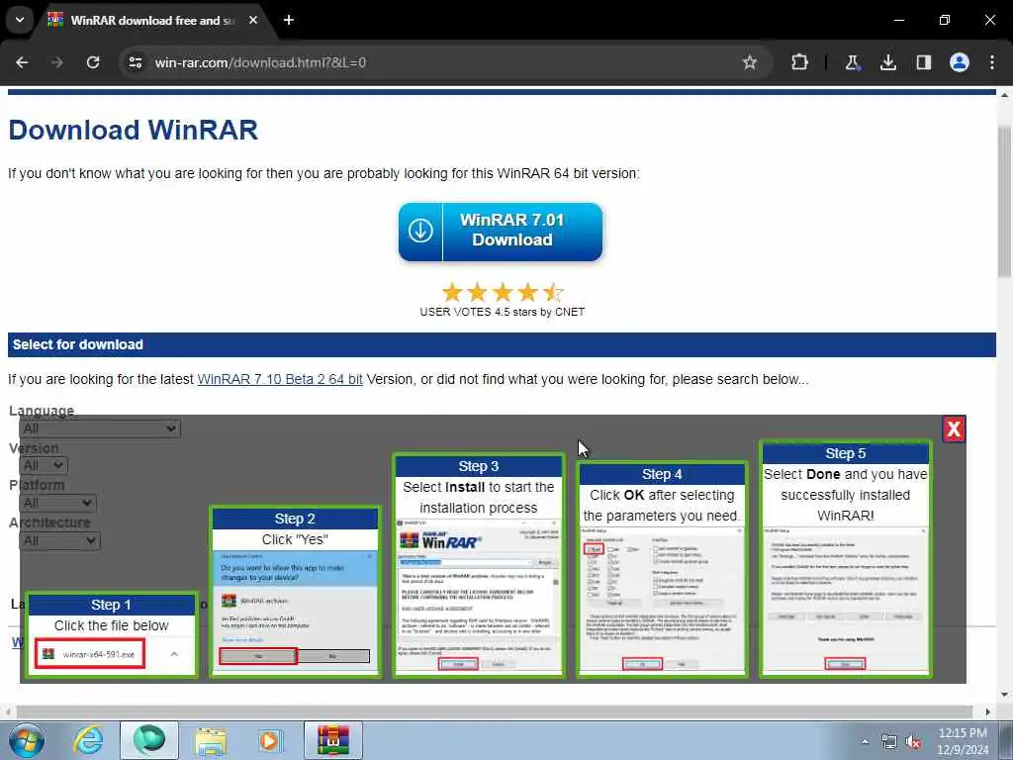Click the muted volume tray icon
Screen dimensions: 1013x760
coord(913,742)
